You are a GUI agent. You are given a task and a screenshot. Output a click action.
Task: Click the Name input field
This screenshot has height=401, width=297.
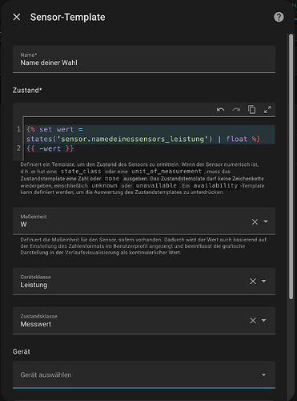pos(144,59)
